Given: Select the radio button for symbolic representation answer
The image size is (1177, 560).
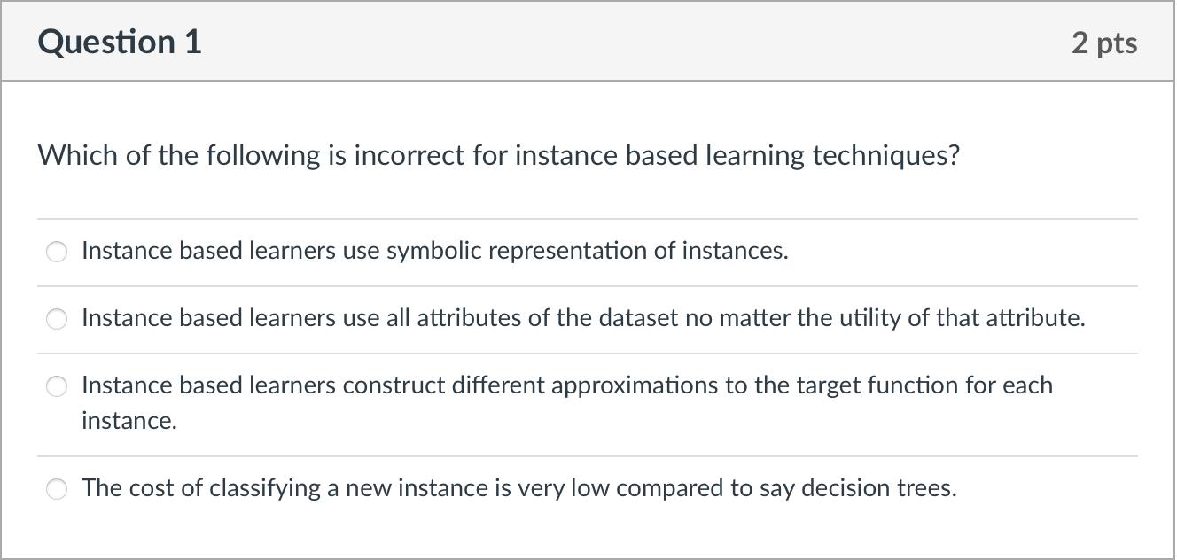Looking at the screenshot, I should tap(57, 252).
